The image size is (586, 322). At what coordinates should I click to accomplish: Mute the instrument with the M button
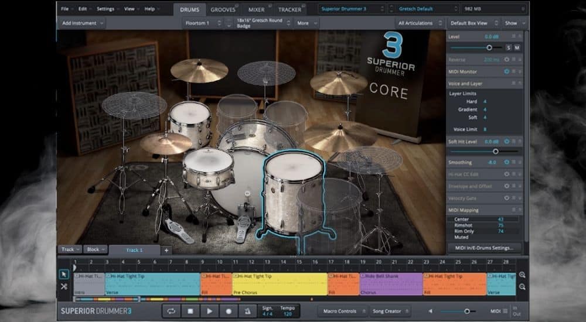pyautogui.click(x=517, y=48)
